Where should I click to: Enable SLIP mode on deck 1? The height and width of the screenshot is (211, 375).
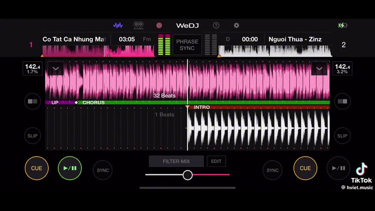click(33, 136)
